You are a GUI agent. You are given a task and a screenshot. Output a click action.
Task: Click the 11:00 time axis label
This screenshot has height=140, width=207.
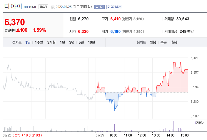(x=128, y=135)
